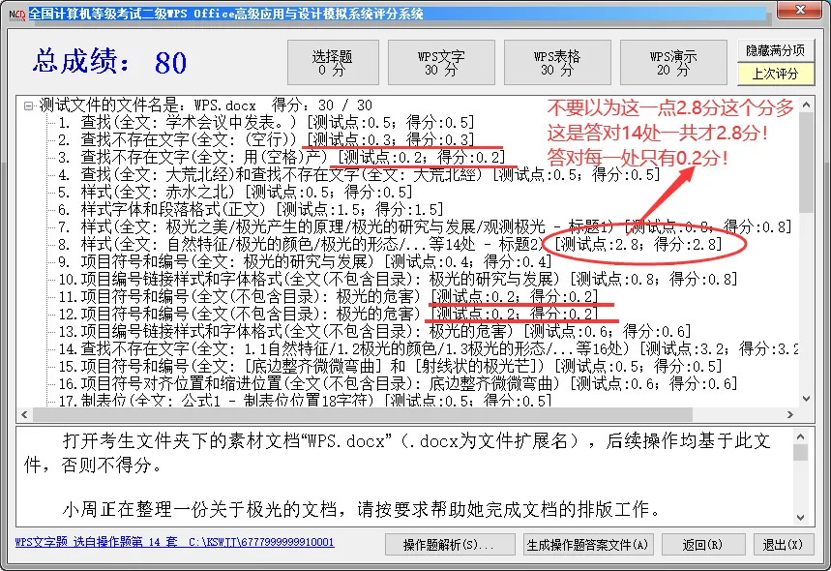Select row 3 查找不存在文字(全文：用(空格)产)
Viewport: 831px width, 571px height.
click(282, 158)
